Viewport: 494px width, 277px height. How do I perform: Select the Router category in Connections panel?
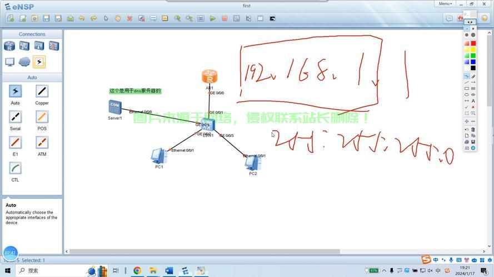[9, 46]
